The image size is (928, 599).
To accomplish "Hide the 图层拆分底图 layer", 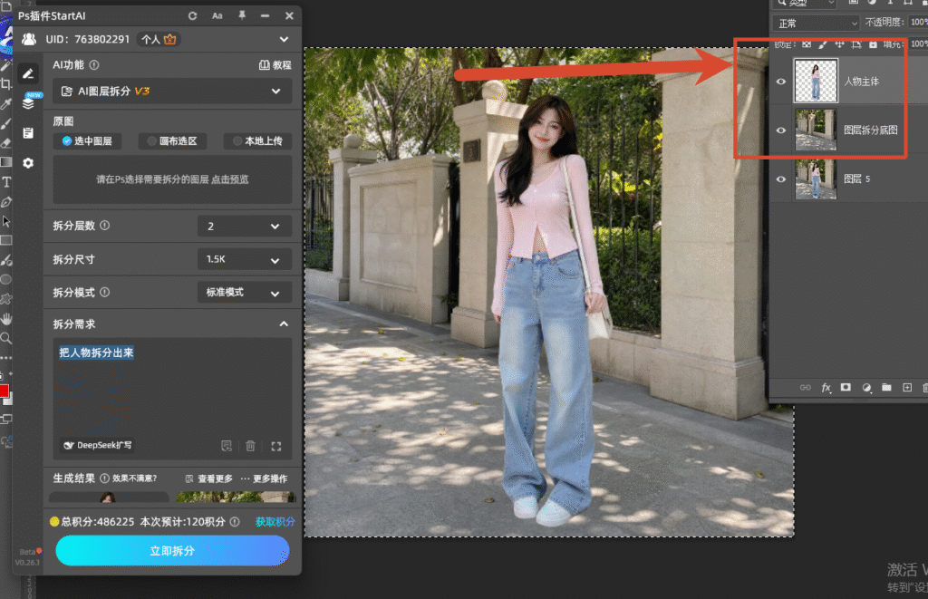I will click(780, 130).
